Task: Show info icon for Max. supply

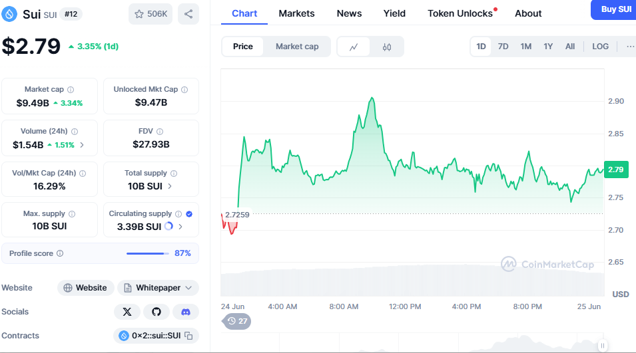Action: (72, 214)
